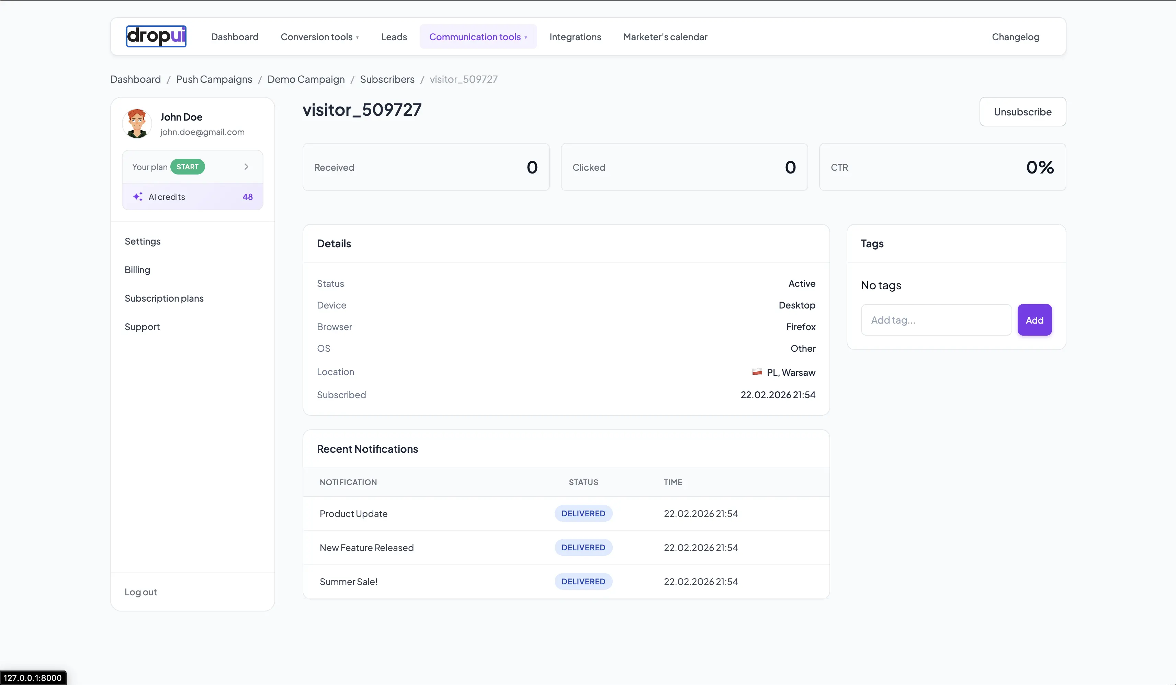
Task: Click the green START plan badge
Action: click(187, 167)
